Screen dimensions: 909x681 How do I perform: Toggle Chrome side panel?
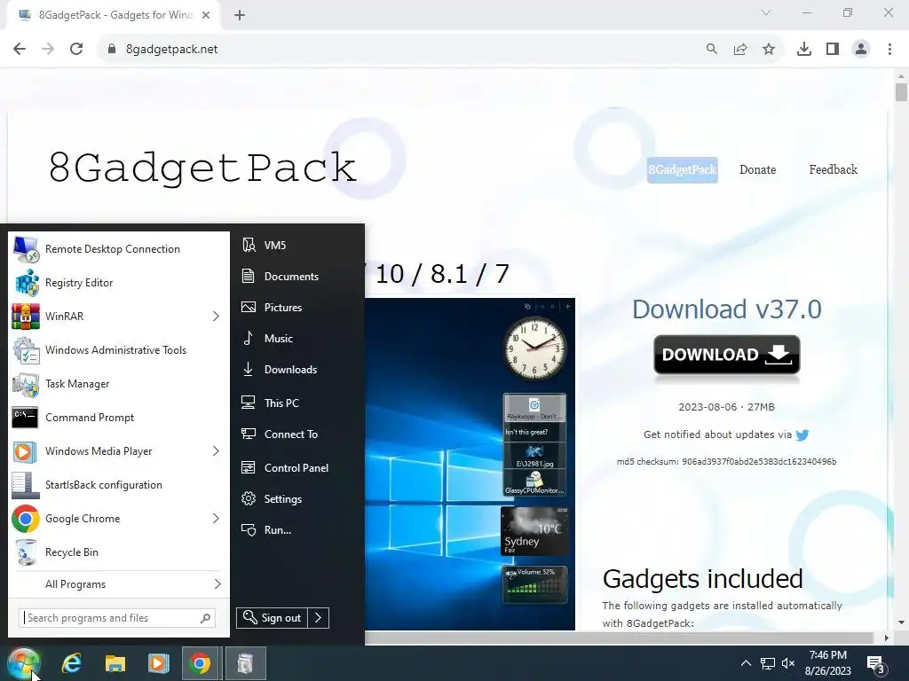833,50
